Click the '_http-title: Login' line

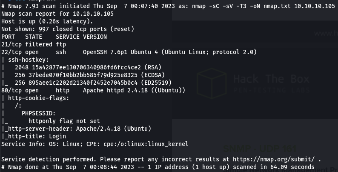(x=34, y=136)
